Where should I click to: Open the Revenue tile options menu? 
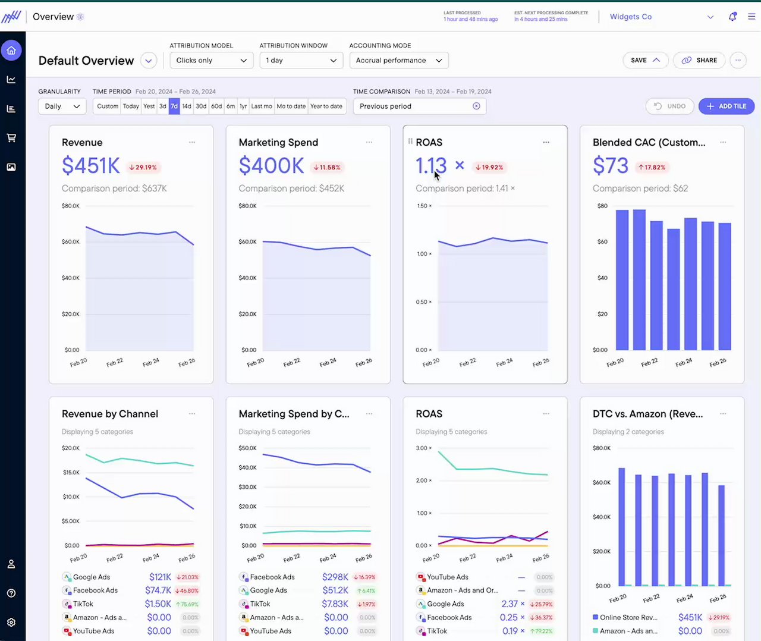(x=192, y=142)
